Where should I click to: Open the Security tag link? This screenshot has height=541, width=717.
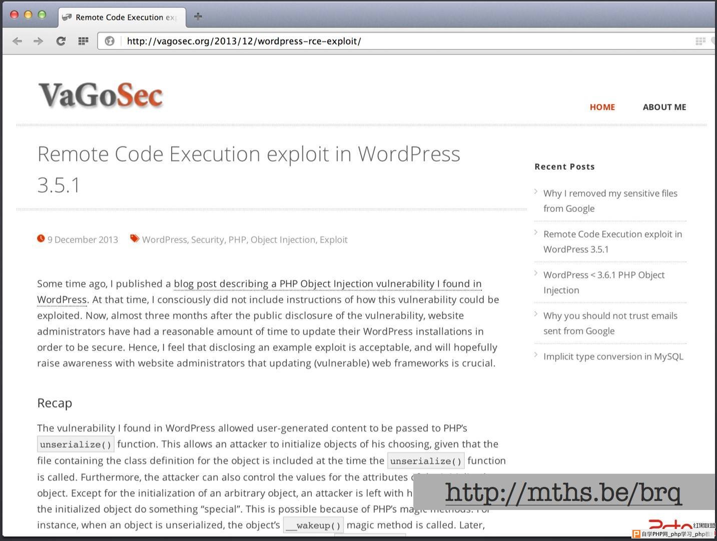click(208, 239)
